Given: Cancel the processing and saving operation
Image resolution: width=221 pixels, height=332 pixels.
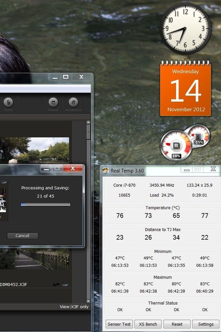Looking at the screenshot, I should pyautogui.click(x=22, y=236).
